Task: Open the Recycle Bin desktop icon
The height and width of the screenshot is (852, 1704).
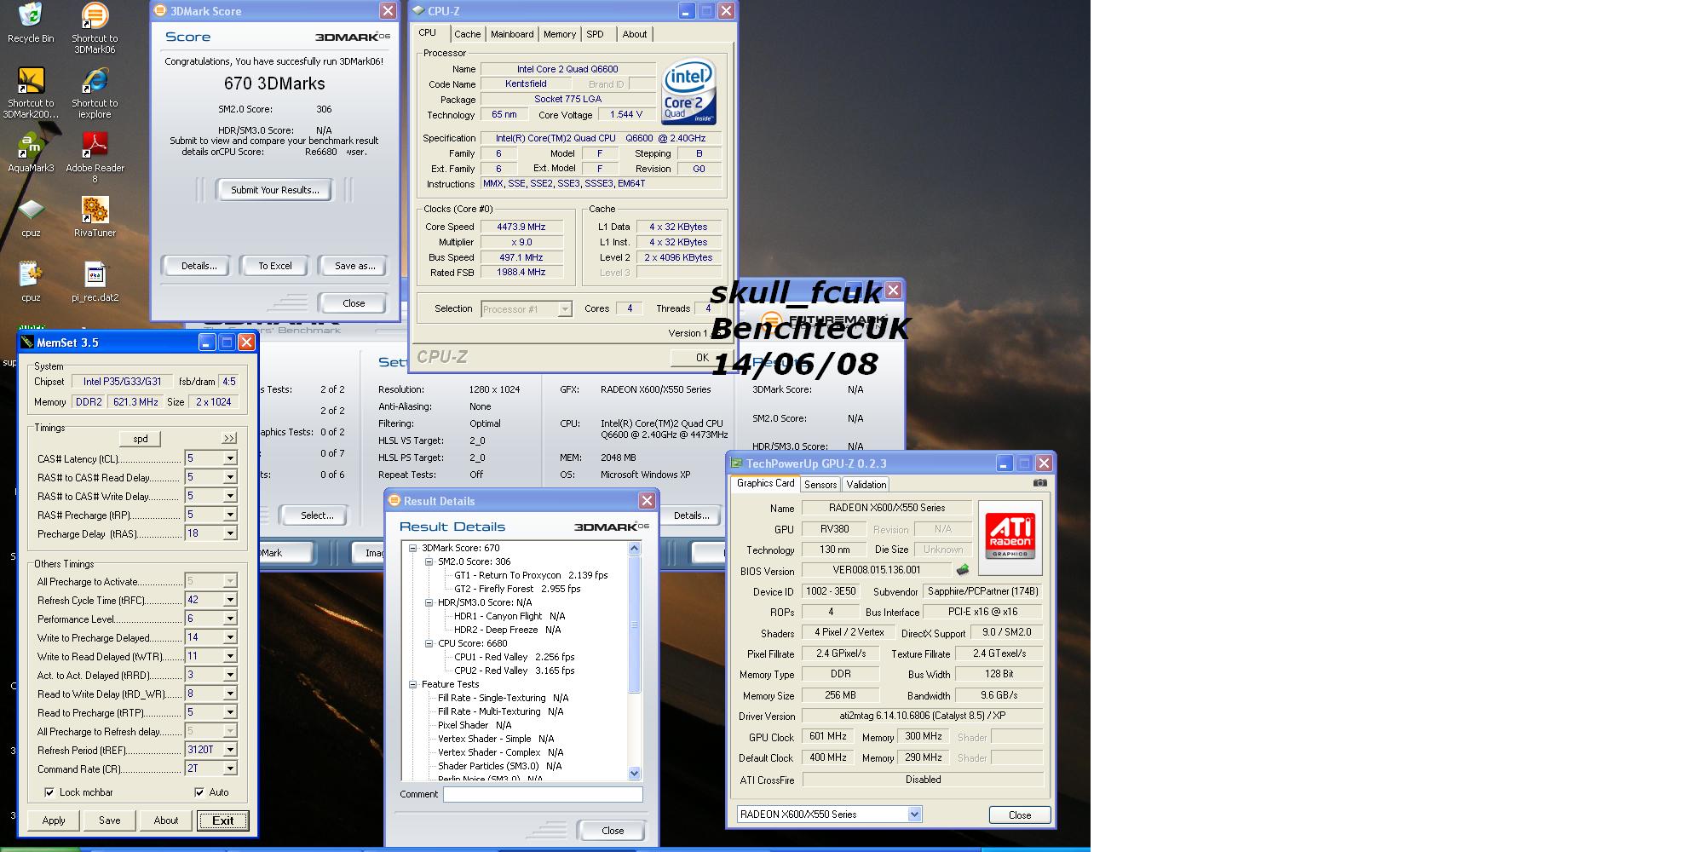Action: (30, 23)
